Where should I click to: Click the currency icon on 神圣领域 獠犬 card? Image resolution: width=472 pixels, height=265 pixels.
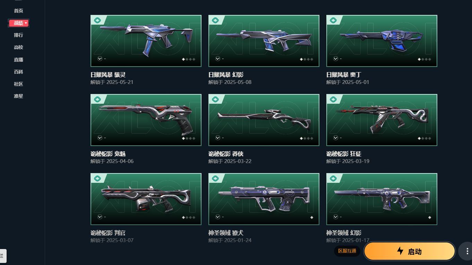click(218, 217)
